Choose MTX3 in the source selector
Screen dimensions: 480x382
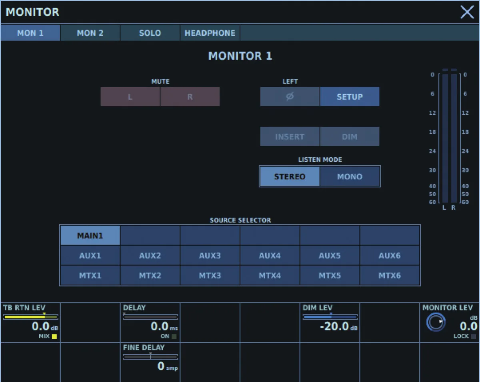210,275
